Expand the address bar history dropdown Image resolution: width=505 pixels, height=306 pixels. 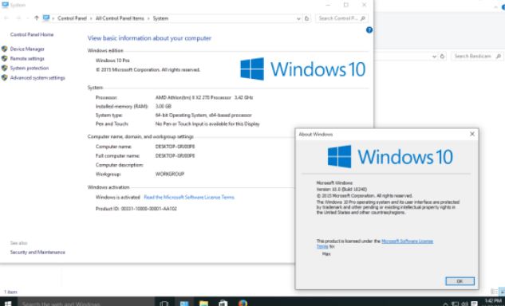298,18
